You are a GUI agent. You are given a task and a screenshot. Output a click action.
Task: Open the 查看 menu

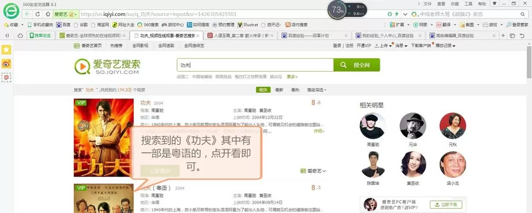point(441,4)
